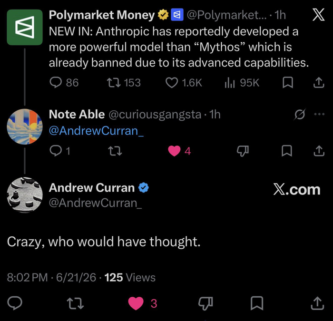The width and height of the screenshot is (333, 321).
Task: Open Polymarket Money profile avatar
Action: 25,27
